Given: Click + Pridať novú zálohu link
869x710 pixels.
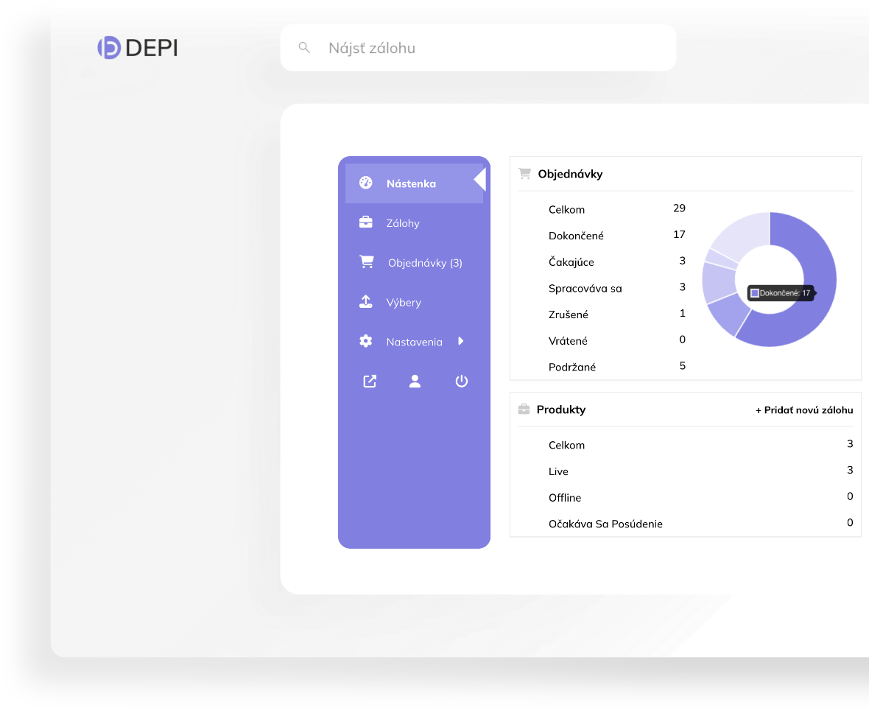Looking at the screenshot, I should pos(804,410).
